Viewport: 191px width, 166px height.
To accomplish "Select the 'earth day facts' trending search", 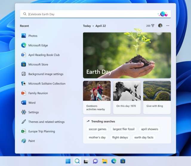I will 144,137.
